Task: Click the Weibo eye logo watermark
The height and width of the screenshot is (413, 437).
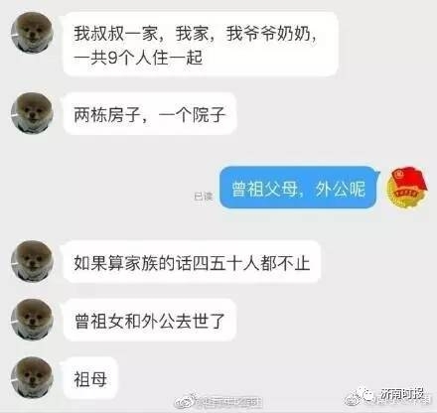Action: (187, 401)
